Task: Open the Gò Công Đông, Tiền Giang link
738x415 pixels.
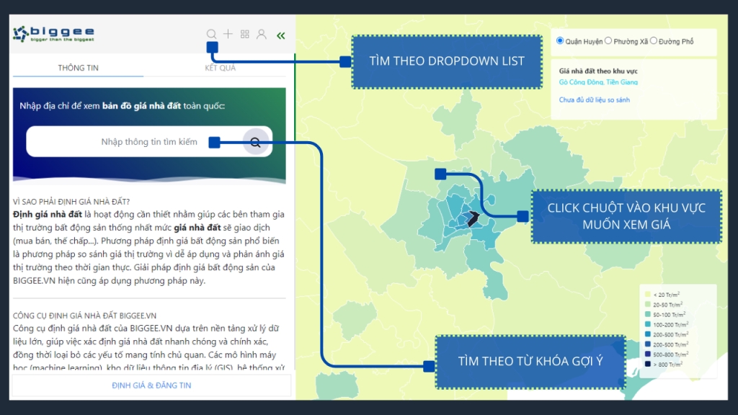Action: [x=597, y=82]
